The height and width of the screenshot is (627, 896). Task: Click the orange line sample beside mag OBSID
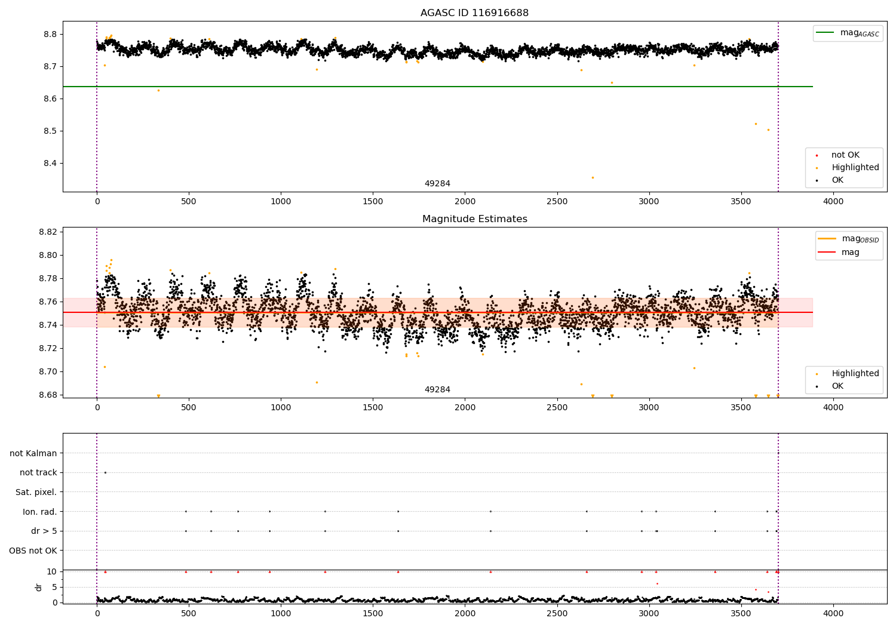pos(827,239)
